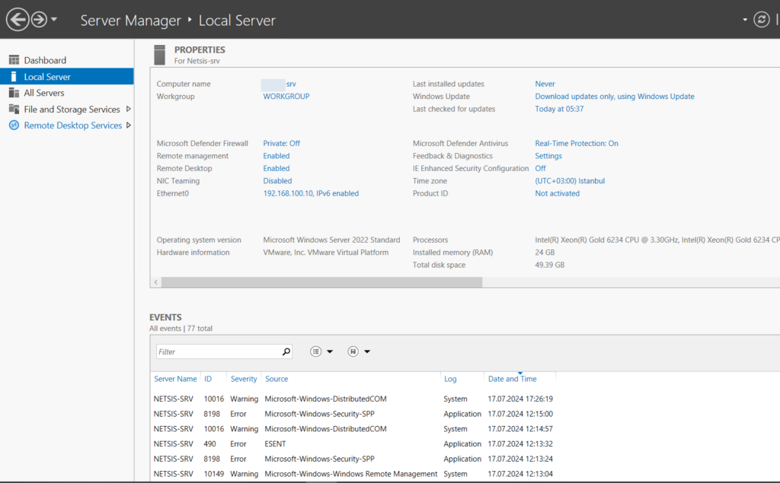Expand Remote Desktop Services submenu arrow

[128, 126]
